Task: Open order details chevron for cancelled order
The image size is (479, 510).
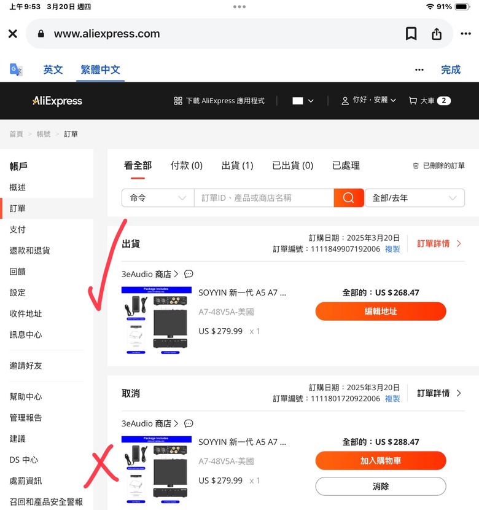Action: [x=459, y=393]
